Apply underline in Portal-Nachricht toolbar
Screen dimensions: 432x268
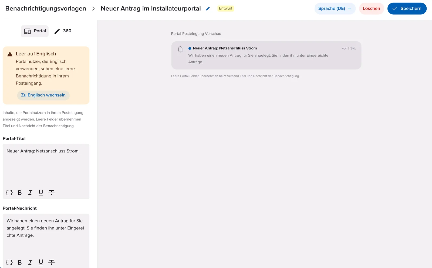click(41, 262)
